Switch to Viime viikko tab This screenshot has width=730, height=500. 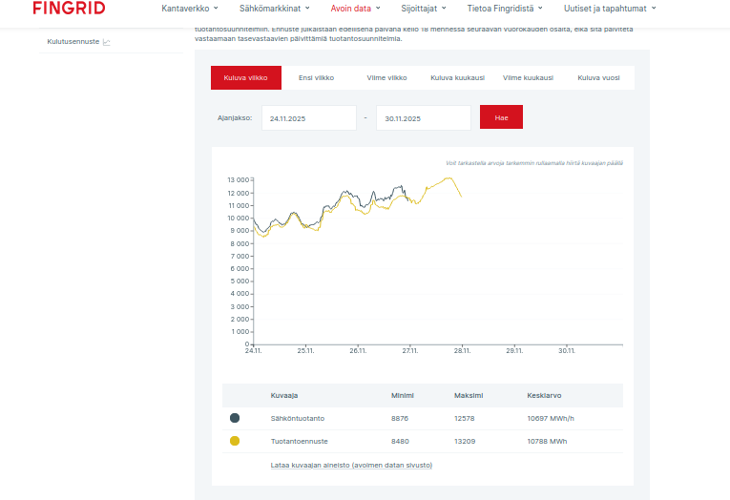point(386,78)
